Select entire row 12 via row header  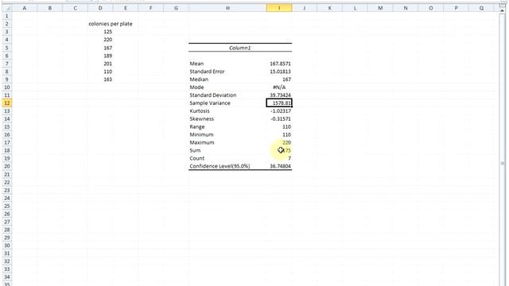6,103
